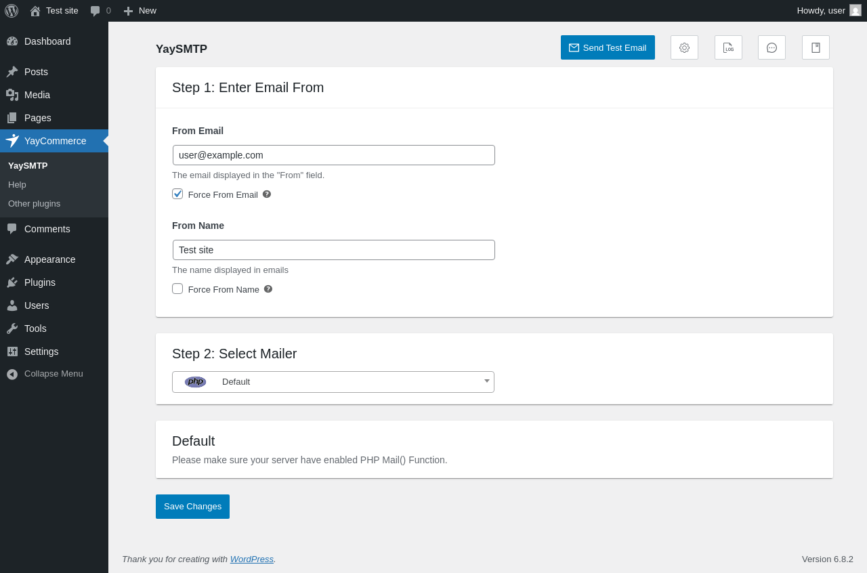Click the Posts pushpin icon
867x573 pixels.
12,72
